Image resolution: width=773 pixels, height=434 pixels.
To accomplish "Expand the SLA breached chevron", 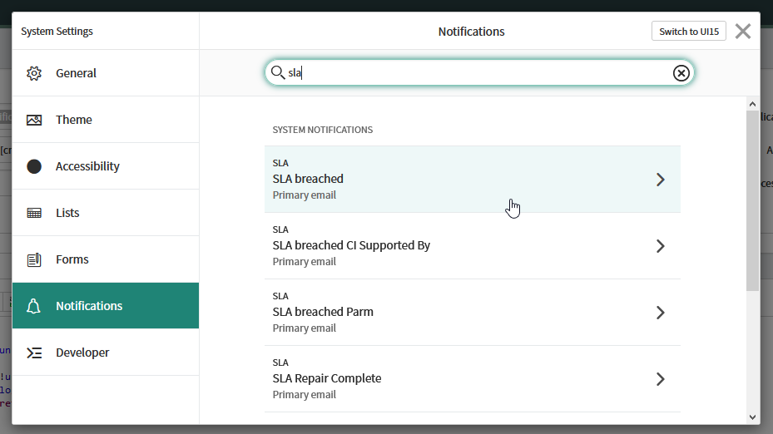I will click(x=661, y=180).
